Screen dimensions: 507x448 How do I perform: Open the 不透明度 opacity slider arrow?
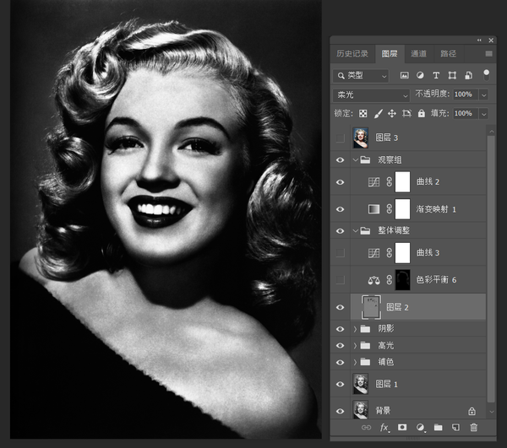(483, 94)
